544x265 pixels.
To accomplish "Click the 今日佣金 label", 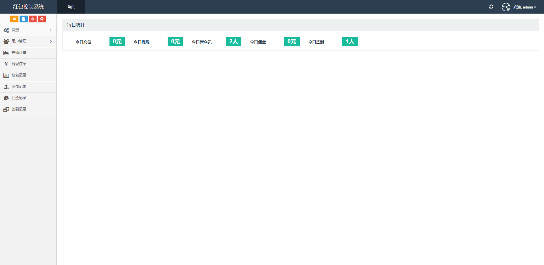I will point(258,42).
